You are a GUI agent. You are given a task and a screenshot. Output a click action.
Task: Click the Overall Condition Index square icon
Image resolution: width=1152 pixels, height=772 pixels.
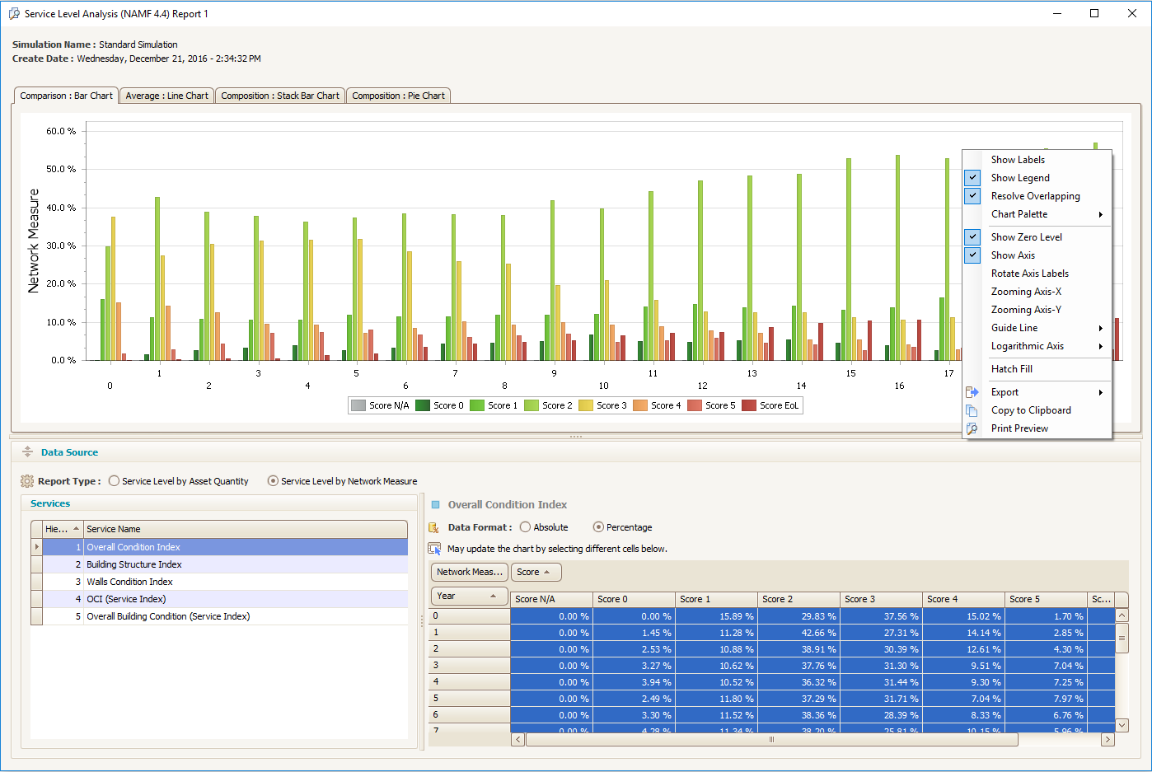436,505
